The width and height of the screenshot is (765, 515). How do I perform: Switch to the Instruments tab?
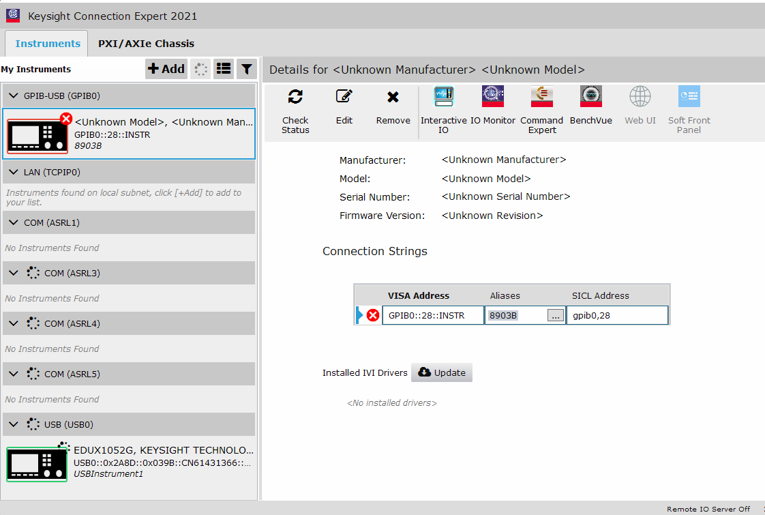[47, 44]
